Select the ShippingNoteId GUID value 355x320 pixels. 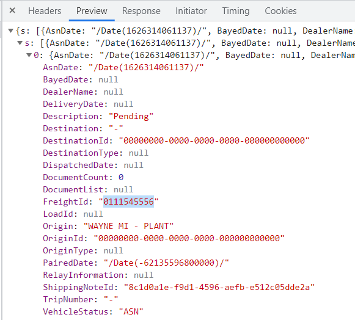(219, 287)
